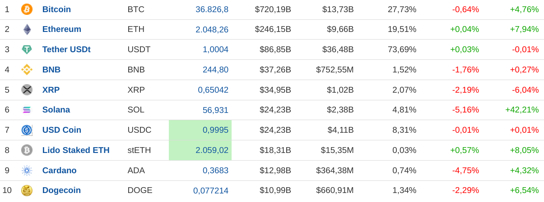Click XRP weekly change -6,04%

(525, 90)
